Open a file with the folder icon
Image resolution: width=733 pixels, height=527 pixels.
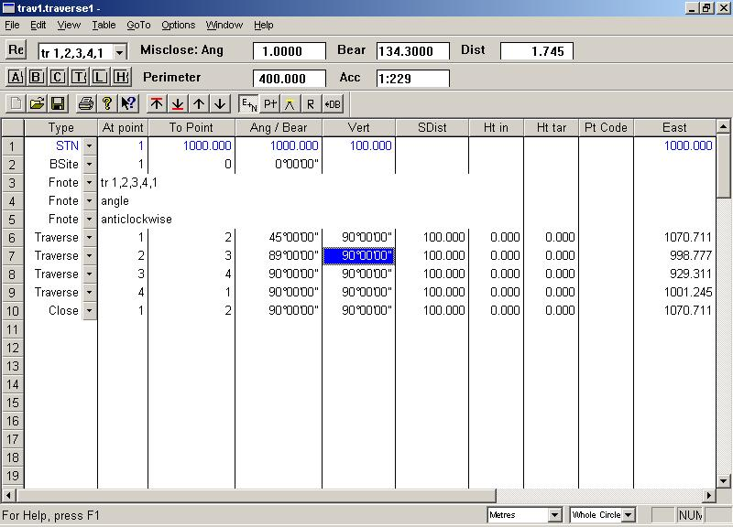37,104
